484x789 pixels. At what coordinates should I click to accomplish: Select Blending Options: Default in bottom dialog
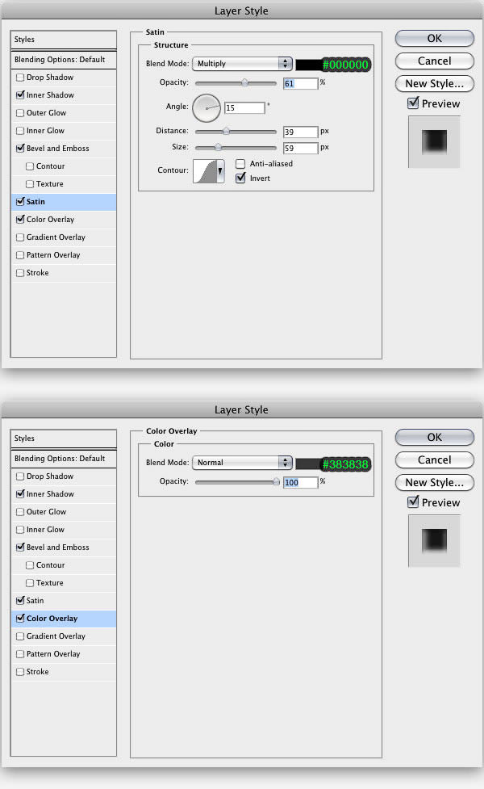coord(64,459)
